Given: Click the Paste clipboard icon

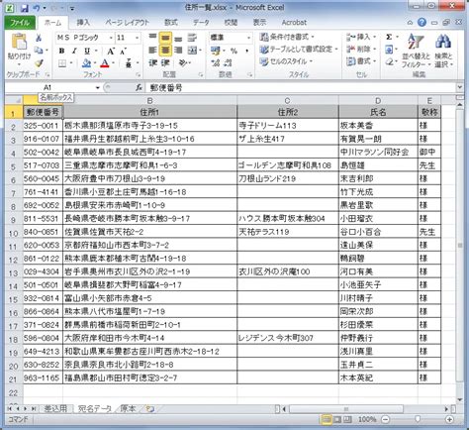Looking at the screenshot, I should (19, 43).
